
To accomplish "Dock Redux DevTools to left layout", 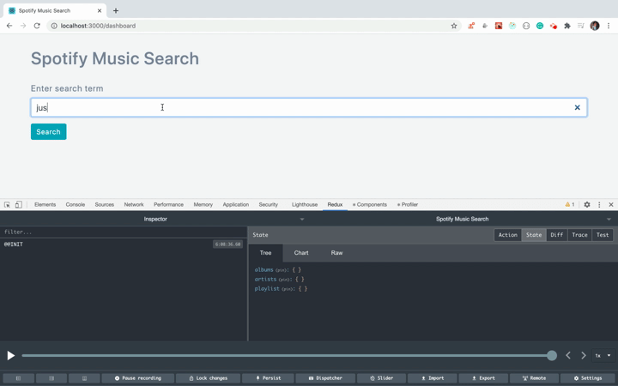I will tap(18, 378).
